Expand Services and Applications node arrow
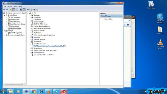Viewport: 167px width, 94px height. coord(4,35)
